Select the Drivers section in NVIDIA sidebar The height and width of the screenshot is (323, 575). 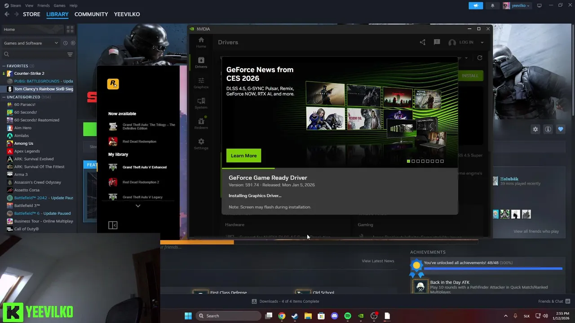pyautogui.click(x=201, y=62)
